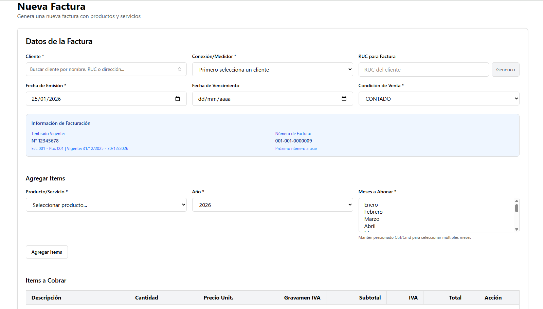The width and height of the screenshot is (543, 309).
Task: Choose Marzo from the months list
Action: coord(372,219)
